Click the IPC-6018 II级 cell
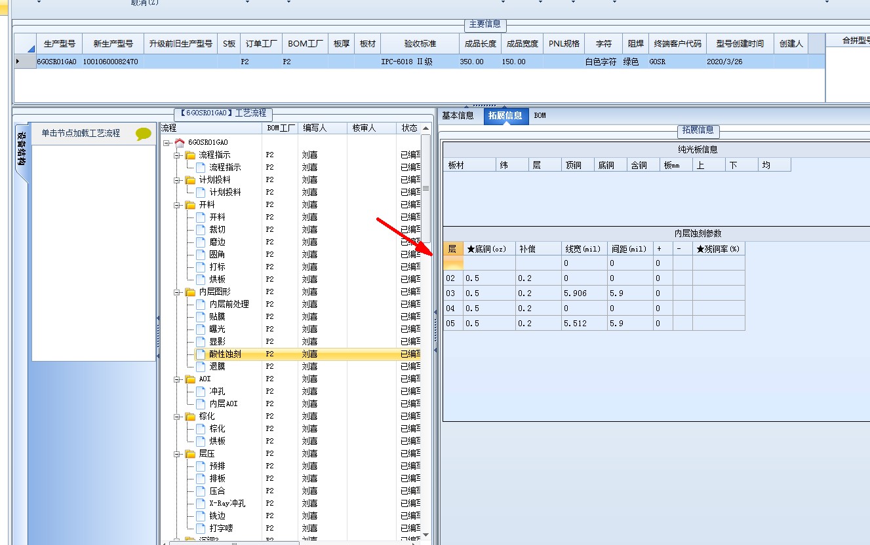870x545 pixels. [x=420, y=62]
